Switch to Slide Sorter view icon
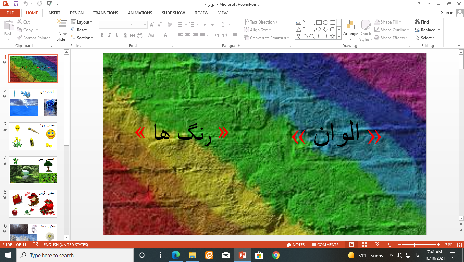Screen dimensions: 464x262 pos(364,245)
